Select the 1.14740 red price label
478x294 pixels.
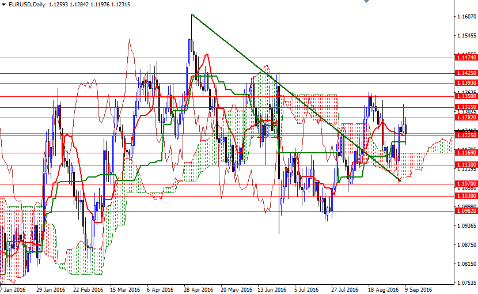pos(465,58)
